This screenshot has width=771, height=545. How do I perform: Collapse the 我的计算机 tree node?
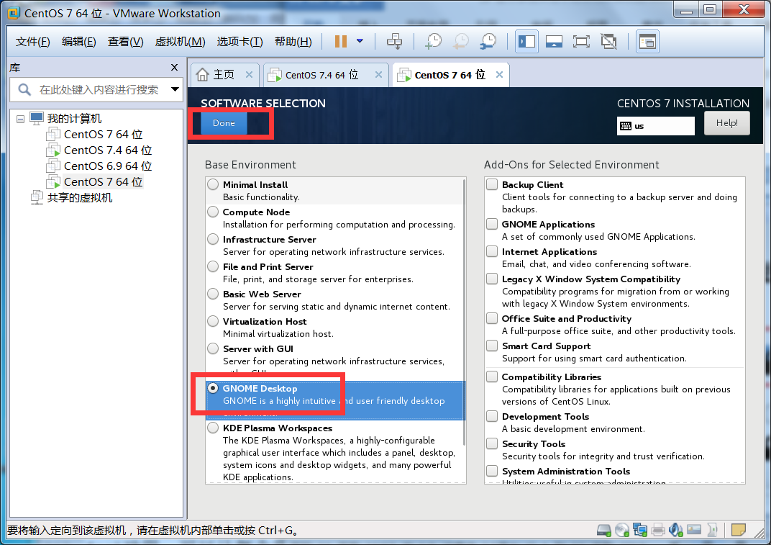[x=20, y=119]
